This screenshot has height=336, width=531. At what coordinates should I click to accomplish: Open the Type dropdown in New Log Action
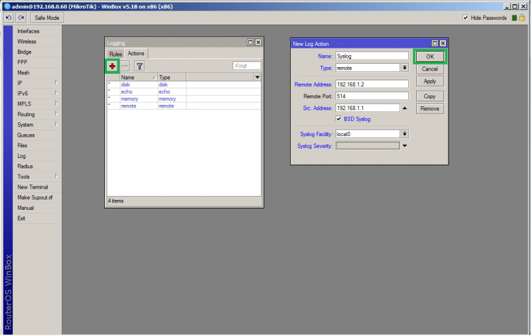pyautogui.click(x=404, y=68)
